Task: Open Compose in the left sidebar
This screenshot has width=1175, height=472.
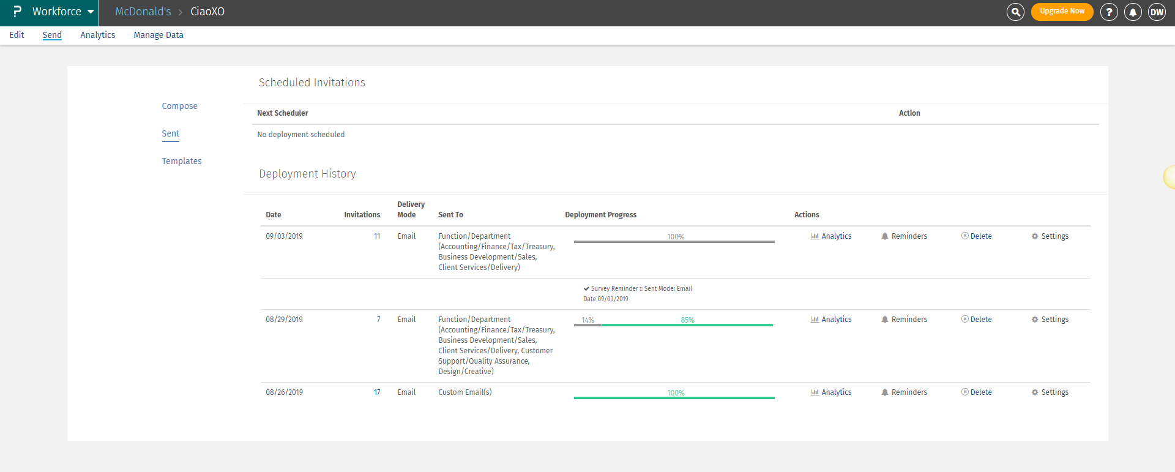Action: point(179,106)
